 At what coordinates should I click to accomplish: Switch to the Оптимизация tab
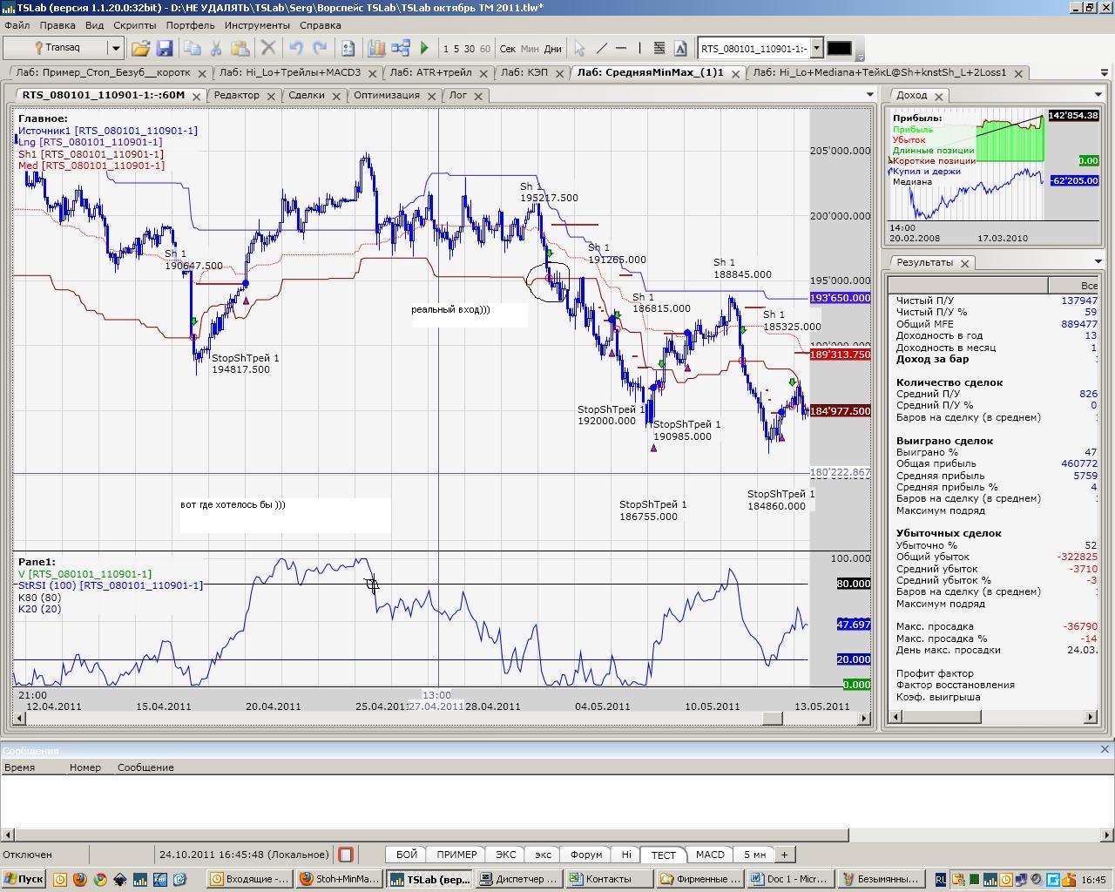(x=386, y=95)
